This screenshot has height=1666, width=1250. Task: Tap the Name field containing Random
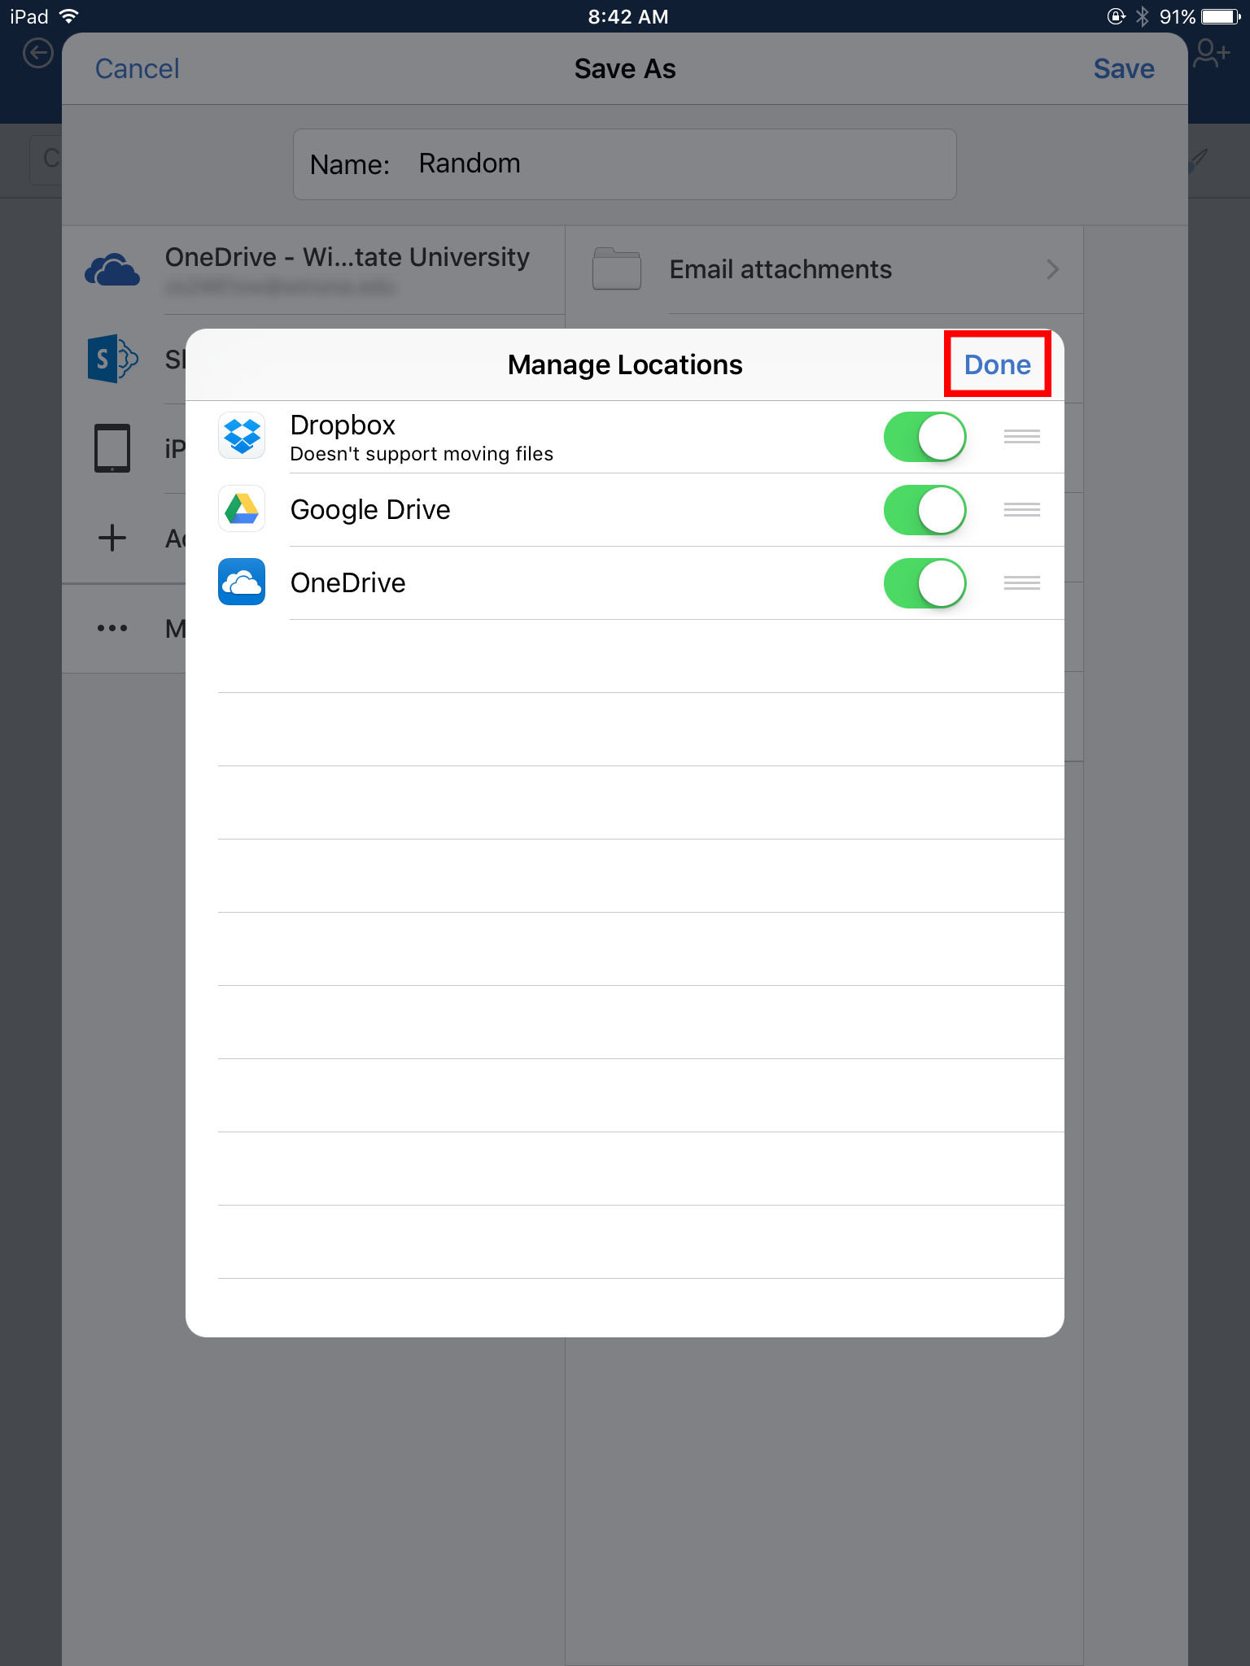pyautogui.click(x=624, y=164)
